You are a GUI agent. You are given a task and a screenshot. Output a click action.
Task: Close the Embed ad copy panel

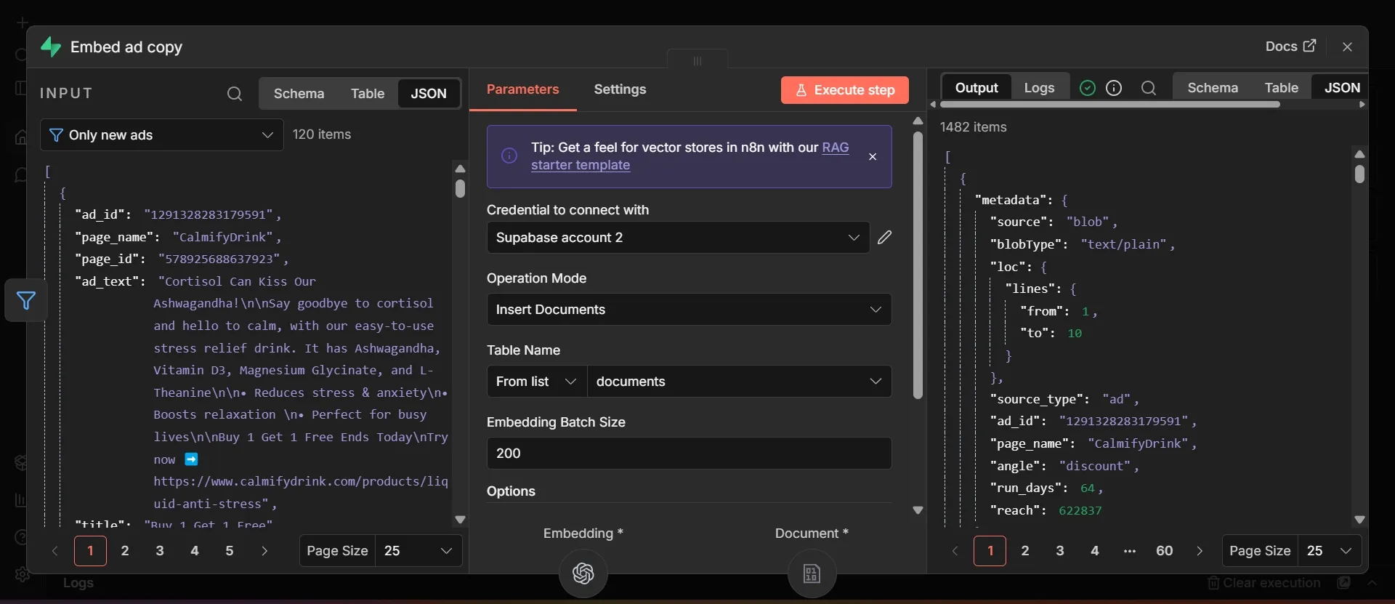1347,47
